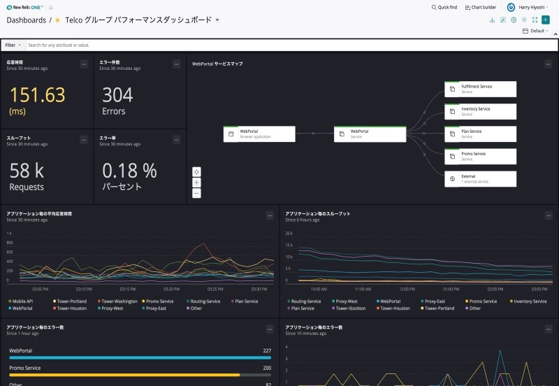
Task: Open the エラー件数 widget's three-dot menu
Action: (x=177, y=64)
